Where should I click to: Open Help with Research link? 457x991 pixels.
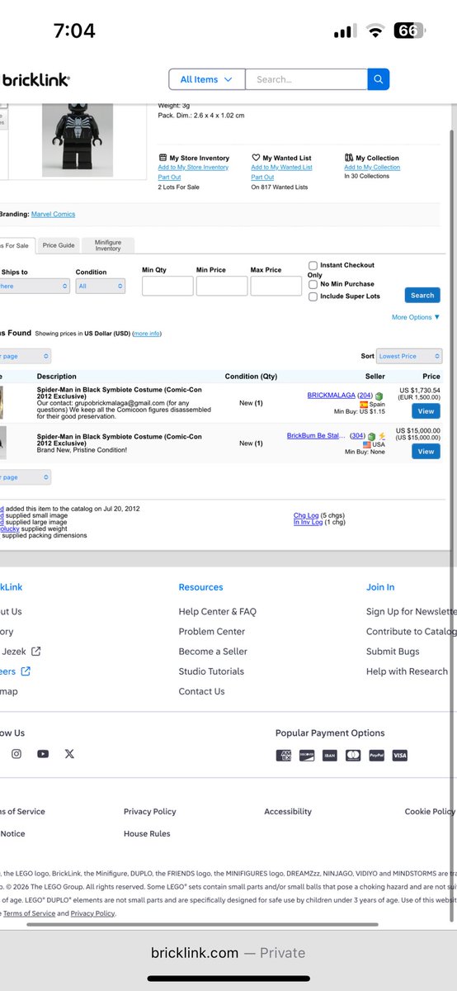pos(408,671)
